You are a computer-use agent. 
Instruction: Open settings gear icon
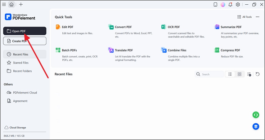click(x=238, y=5)
